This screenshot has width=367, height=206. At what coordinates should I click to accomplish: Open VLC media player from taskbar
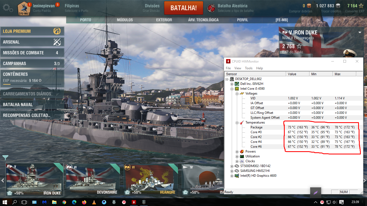pyautogui.click(x=94, y=202)
